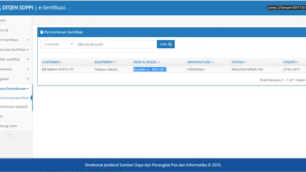
Task: Select Permohonan Masalah submenu item
Action: (x=14, y=107)
